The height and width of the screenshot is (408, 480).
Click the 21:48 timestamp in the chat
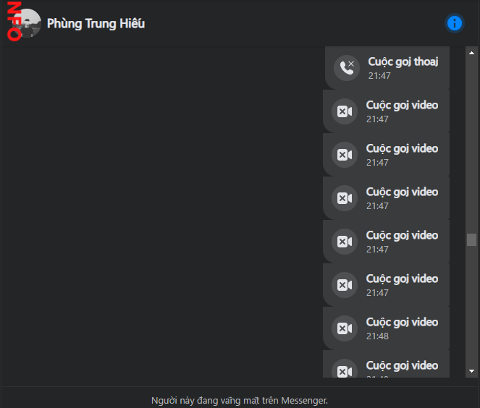(x=377, y=336)
